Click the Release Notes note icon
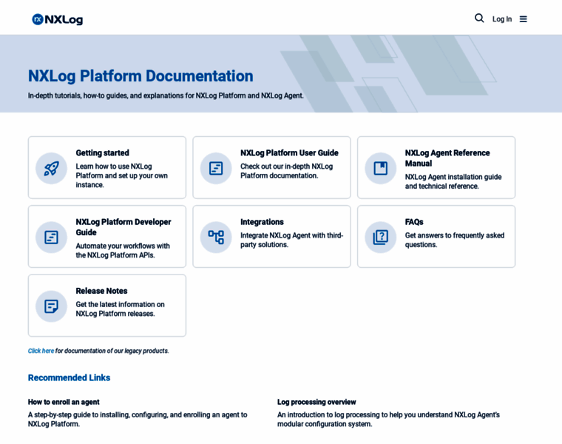This screenshot has width=562, height=444. (x=51, y=306)
